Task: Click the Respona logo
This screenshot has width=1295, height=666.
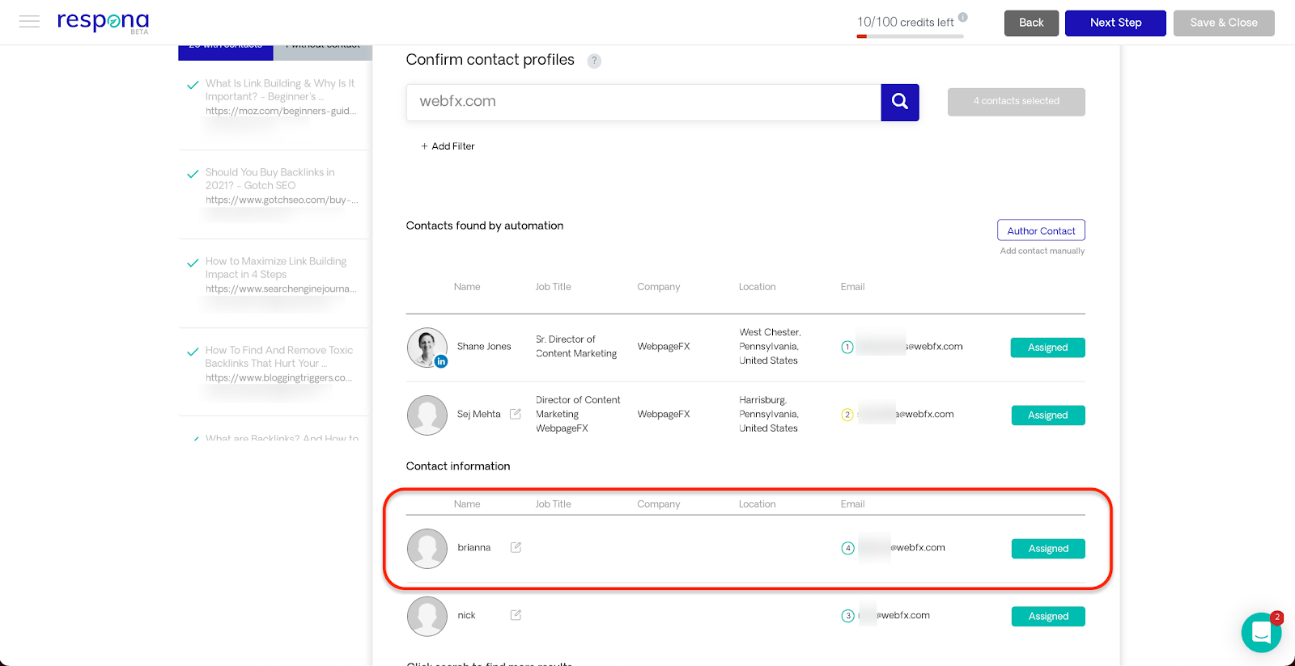Action: pyautogui.click(x=103, y=22)
